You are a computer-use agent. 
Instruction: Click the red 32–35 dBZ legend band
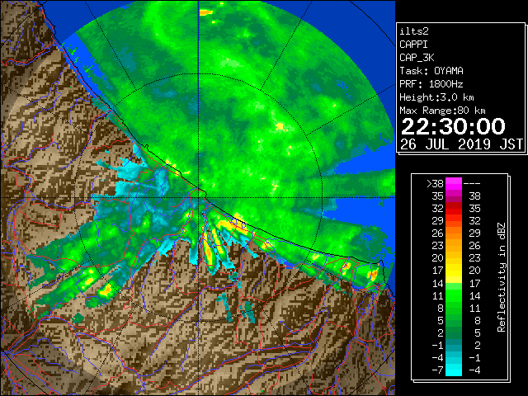(454, 209)
